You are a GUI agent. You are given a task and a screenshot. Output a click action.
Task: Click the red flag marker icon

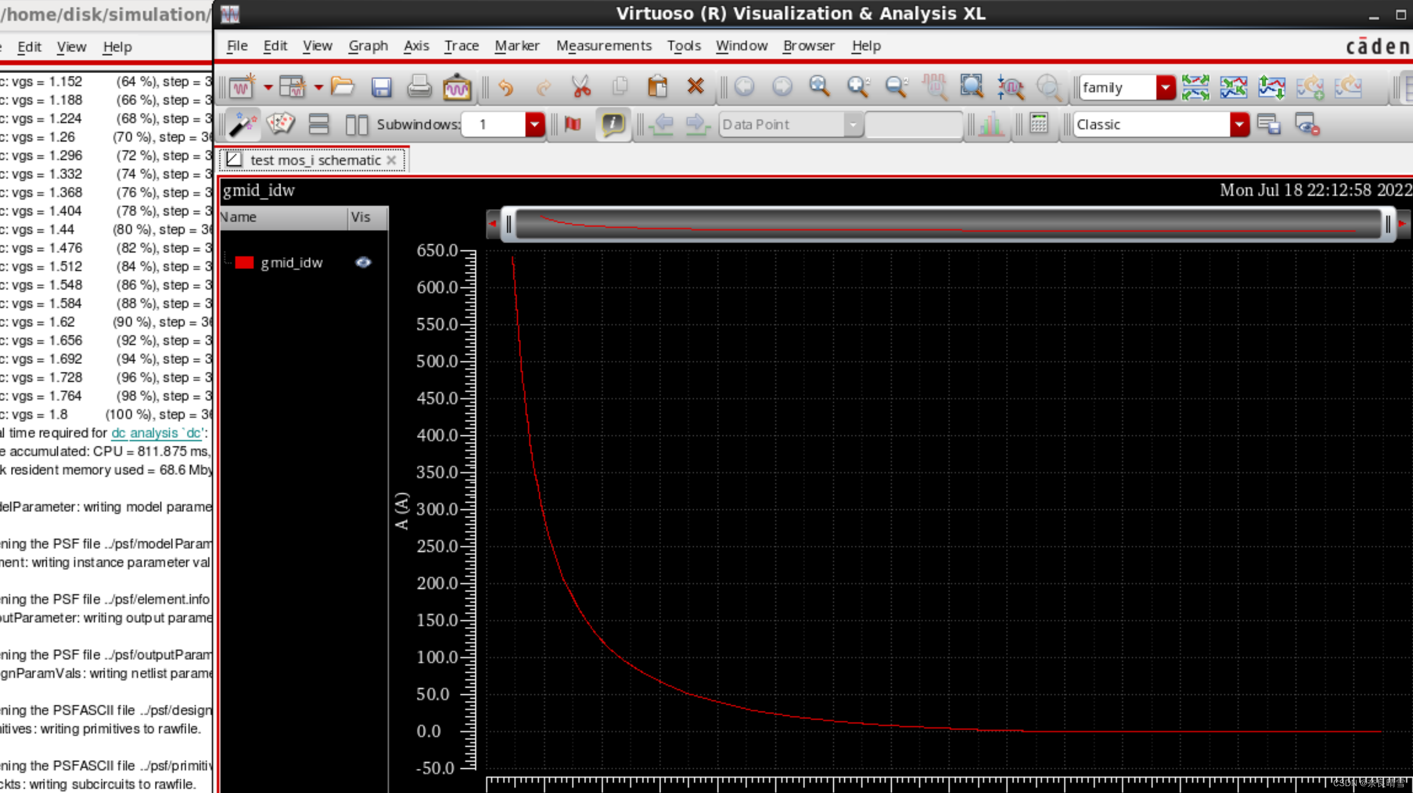573,124
